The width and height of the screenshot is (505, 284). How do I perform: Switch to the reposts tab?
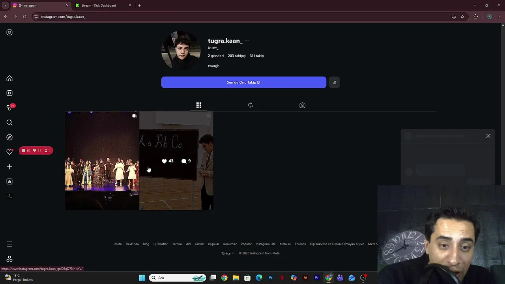[x=251, y=105]
